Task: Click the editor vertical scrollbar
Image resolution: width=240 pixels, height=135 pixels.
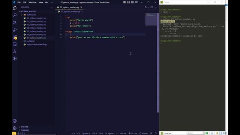Action: pyautogui.click(x=158, y=63)
